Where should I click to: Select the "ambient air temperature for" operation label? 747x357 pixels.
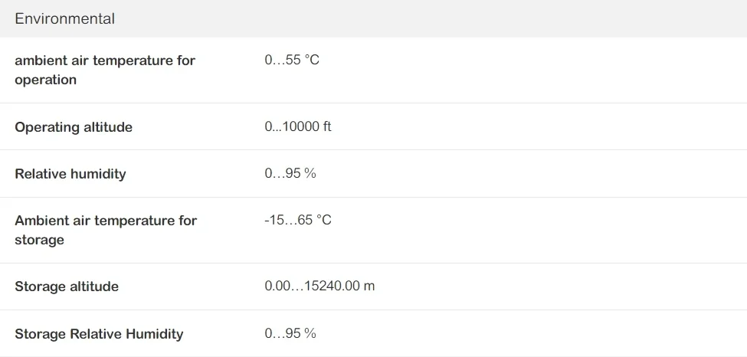pos(105,61)
